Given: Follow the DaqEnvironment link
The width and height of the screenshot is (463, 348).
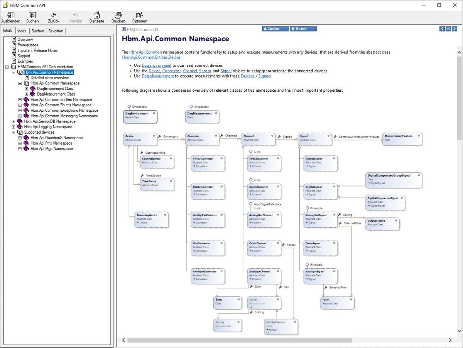Looking at the screenshot, I should click(x=156, y=66).
